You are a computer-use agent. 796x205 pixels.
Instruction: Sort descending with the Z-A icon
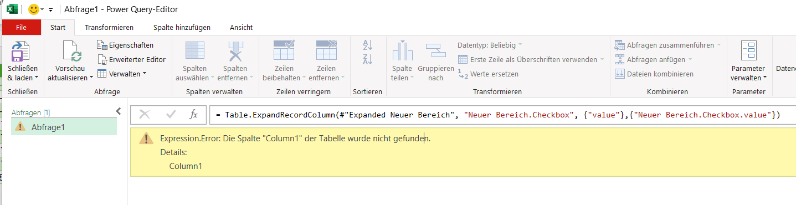point(367,59)
